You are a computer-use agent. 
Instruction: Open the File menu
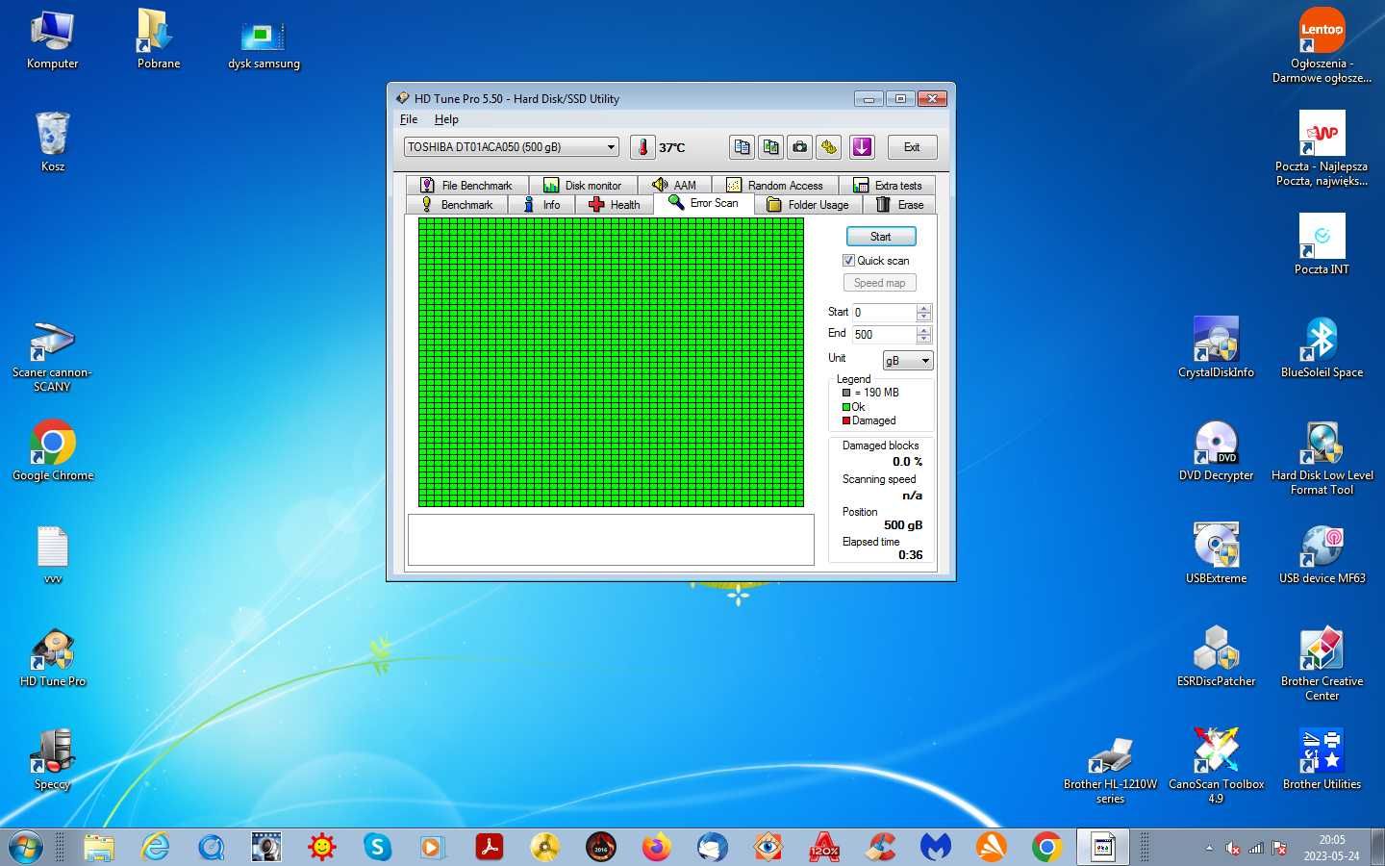(x=409, y=119)
